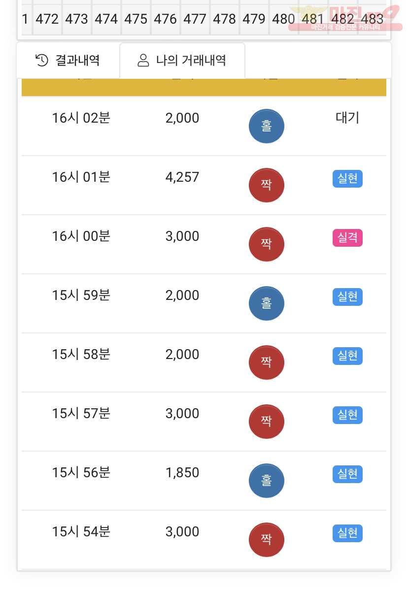
Task: Switch to 나의 거래내역 tab
Action: tap(182, 60)
